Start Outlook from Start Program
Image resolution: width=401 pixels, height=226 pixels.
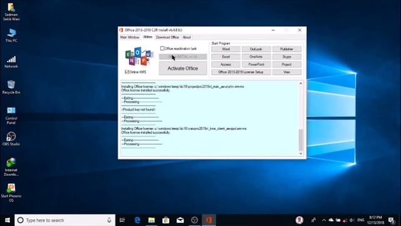point(256,49)
